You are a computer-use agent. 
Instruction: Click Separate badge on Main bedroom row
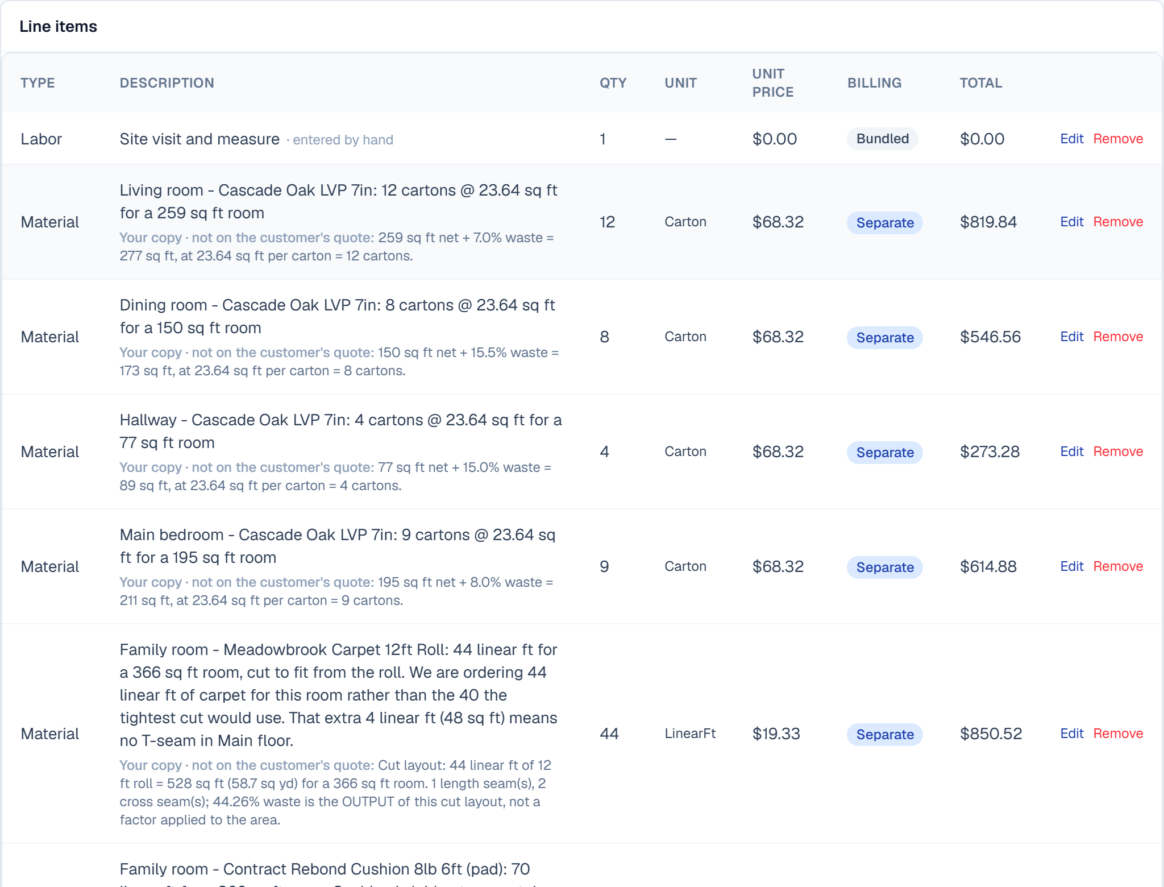tap(884, 567)
